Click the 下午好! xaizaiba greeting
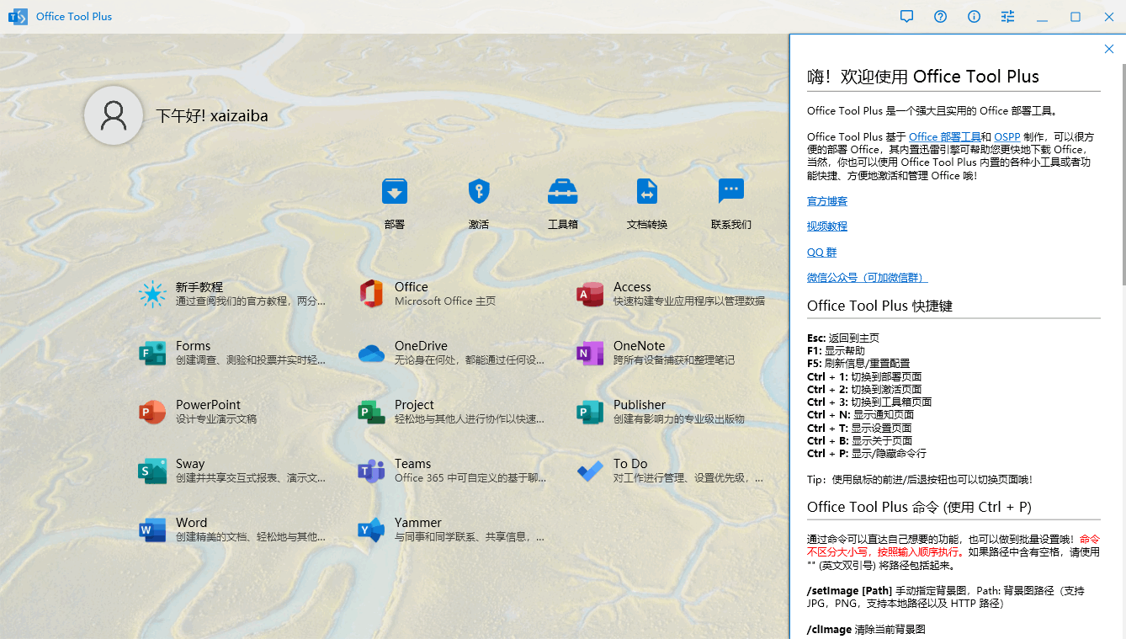The height and width of the screenshot is (639, 1126). pos(211,116)
